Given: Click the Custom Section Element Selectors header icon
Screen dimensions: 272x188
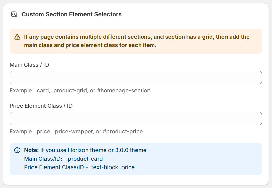Looking at the screenshot, I should pyautogui.click(x=14, y=14).
